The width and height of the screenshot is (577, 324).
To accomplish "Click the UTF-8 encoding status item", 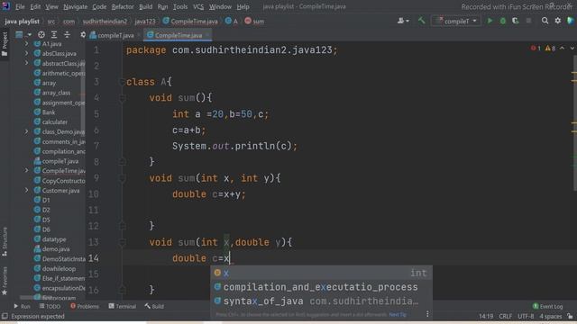I will (526, 316).
